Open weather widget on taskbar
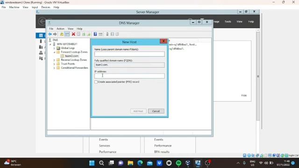The image size is (299, 168). (x=13, y=163)
